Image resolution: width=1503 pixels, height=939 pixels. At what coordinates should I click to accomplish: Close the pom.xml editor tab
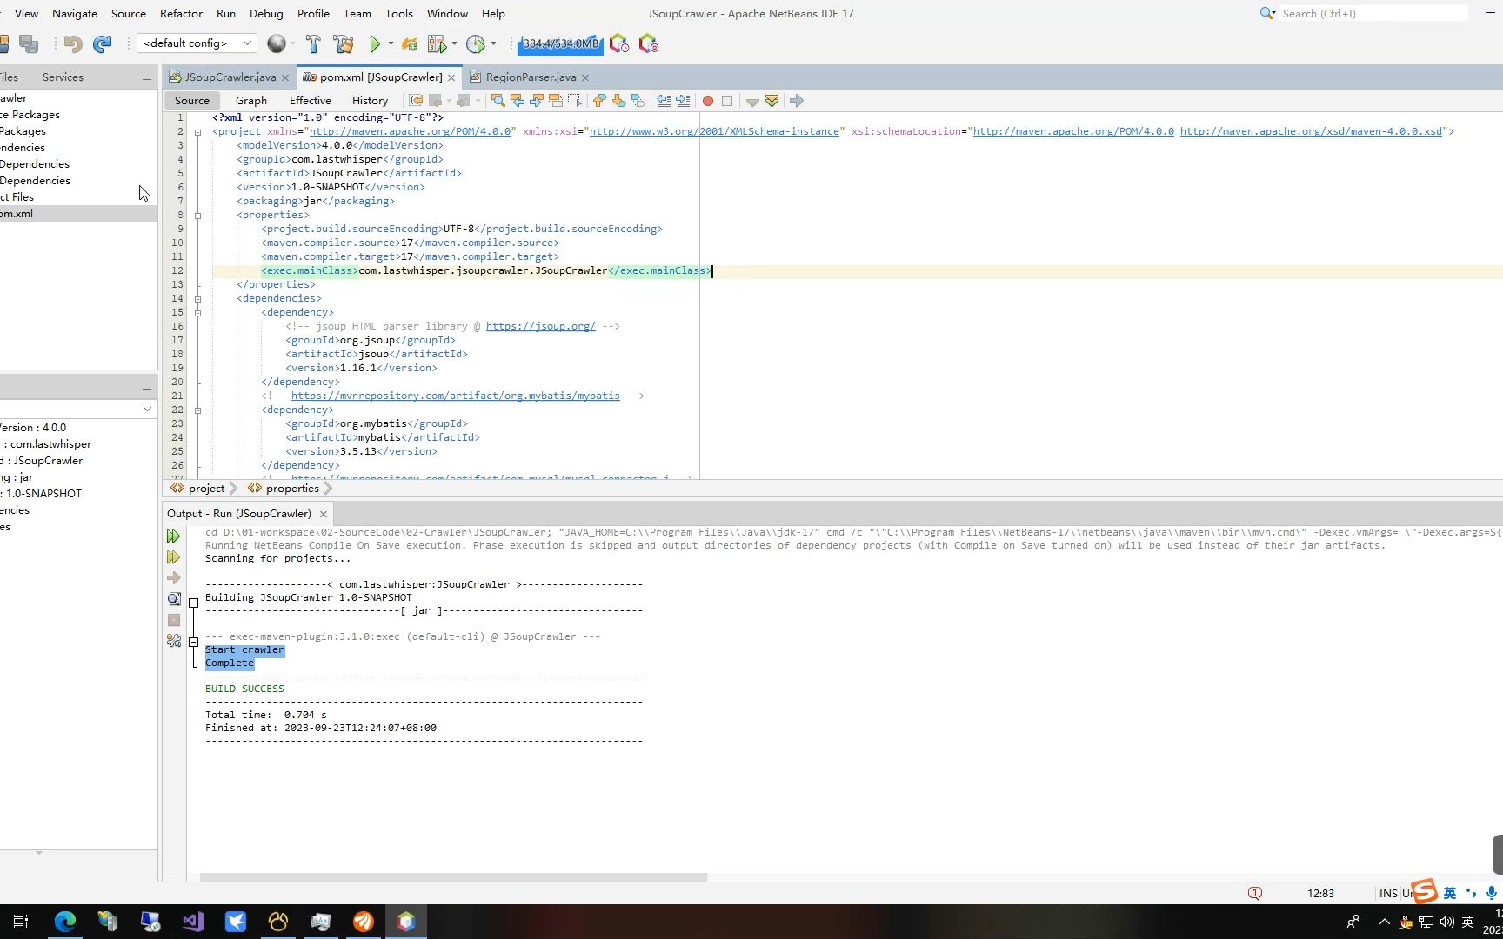pos(451,77)
